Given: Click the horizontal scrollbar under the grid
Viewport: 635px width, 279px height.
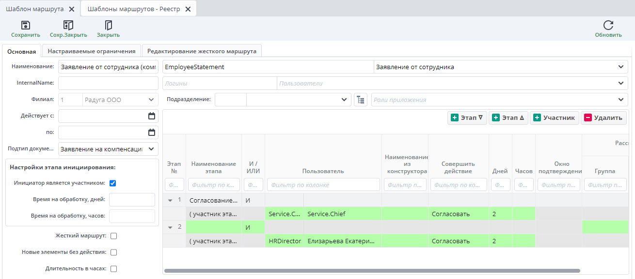Looking at the screenshot, I should click(x=372, y=271).
